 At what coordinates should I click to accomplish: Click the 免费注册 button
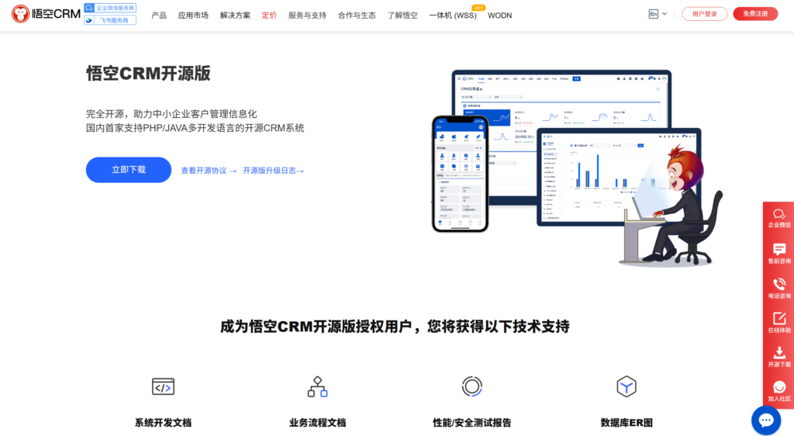point(755,14)
